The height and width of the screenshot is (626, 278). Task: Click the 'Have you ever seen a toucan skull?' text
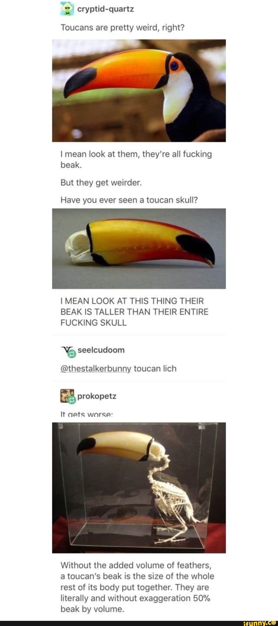[129, 200]
